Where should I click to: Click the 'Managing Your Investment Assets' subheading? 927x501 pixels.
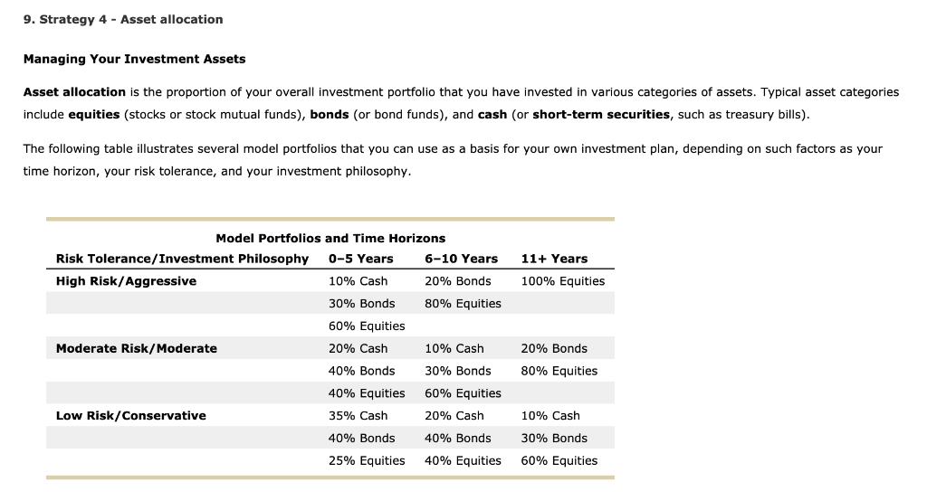pyautogui.click(x=134, y=59)
